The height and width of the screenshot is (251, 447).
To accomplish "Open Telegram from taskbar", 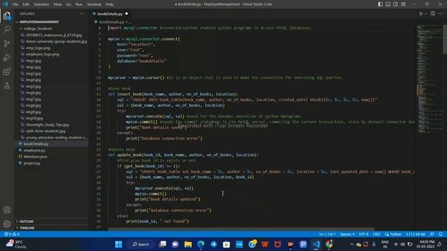I will (x=214, y=244).
